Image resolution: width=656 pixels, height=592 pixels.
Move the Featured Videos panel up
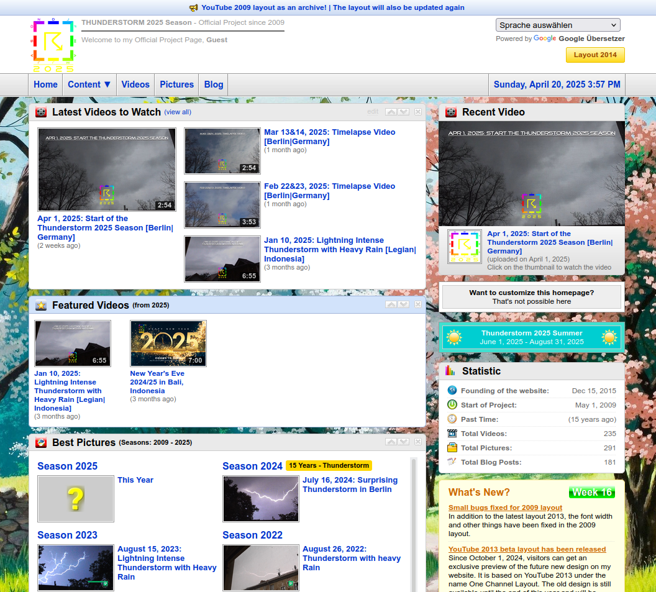(x=391, y=304)
